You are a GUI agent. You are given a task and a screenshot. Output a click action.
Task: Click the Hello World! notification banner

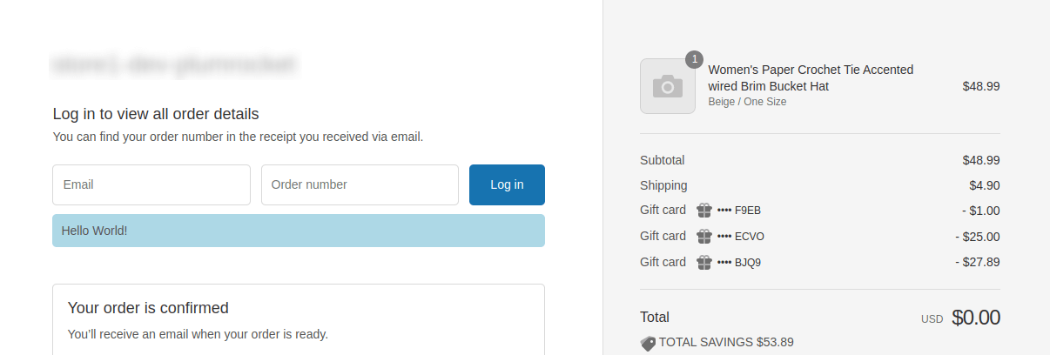click(299, 231)
